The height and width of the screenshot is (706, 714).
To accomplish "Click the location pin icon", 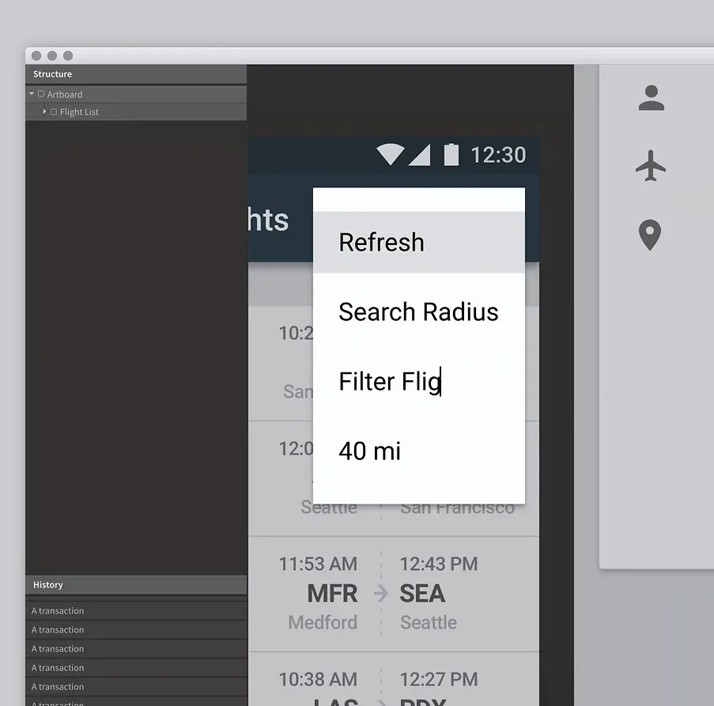I will point(650,235).
